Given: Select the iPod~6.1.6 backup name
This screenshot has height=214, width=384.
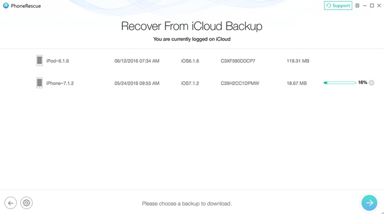Looking at the screenshot, I should pyautogui.click(x=58, y=61).
